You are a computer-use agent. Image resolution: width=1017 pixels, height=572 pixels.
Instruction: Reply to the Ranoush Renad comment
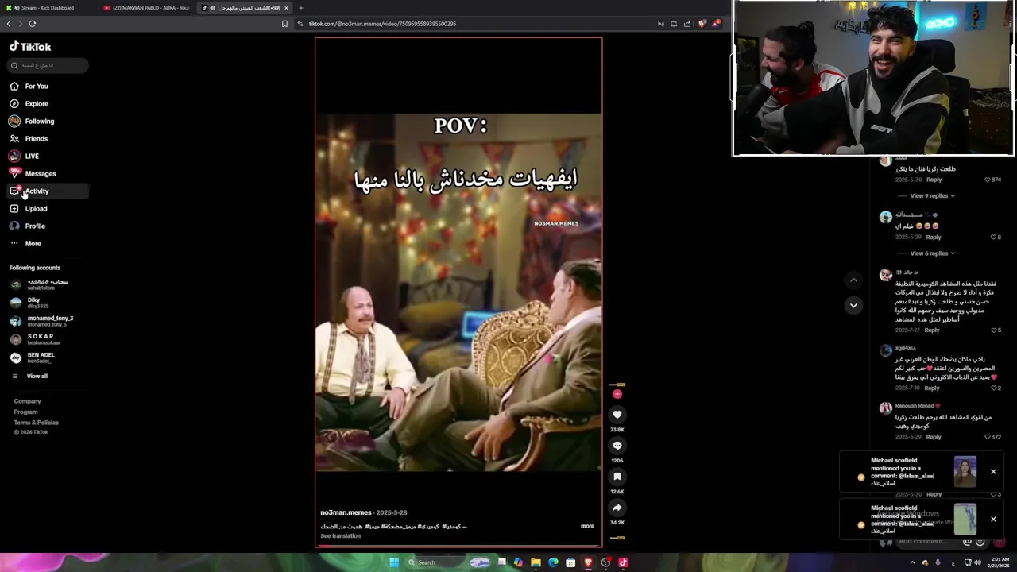[x=934, y=437]
